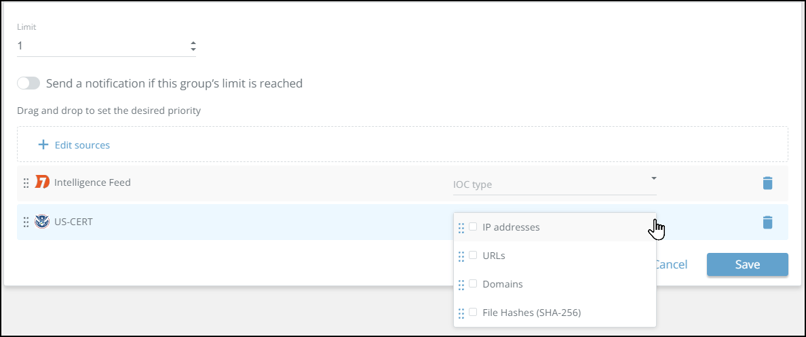Screen dimensions: 806x337
Task: Open the Edit sources link
Action: click(x=81, y=145)
